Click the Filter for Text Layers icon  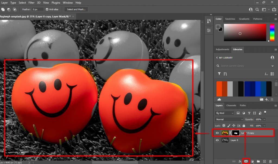[249, 113]
